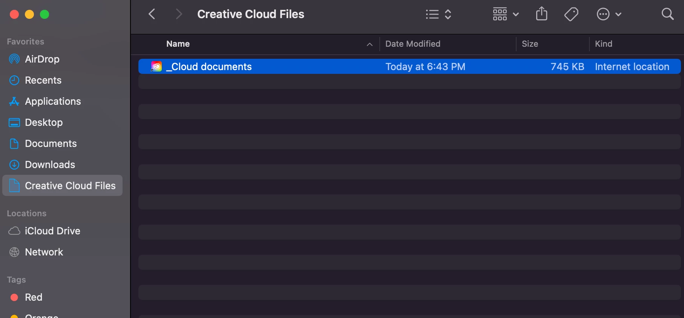Click the Locations section heading
The height and width of the screenshot is (318, 684).
tap(27, 213)
